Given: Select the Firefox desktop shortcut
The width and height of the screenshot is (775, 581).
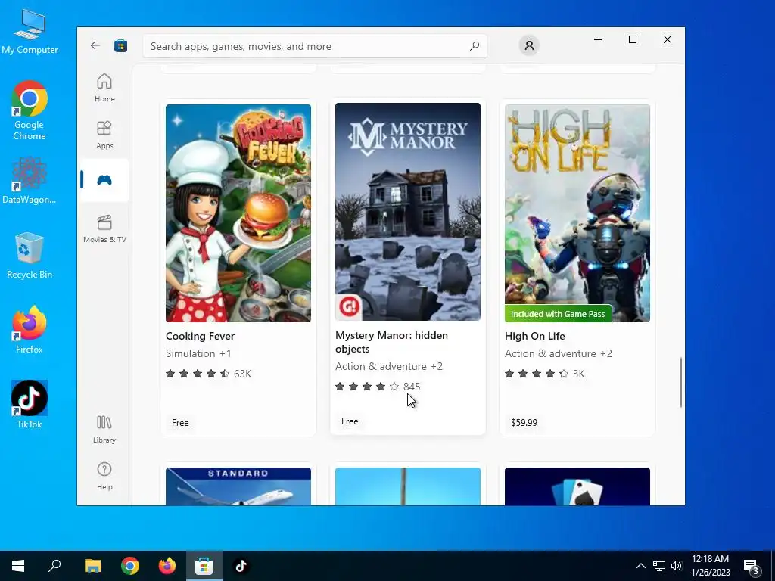Looking at the screenshot, I should (x=30, y=330).
